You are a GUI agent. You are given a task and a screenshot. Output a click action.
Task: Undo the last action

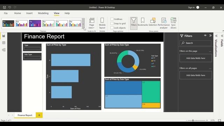[x=10, y=7]
